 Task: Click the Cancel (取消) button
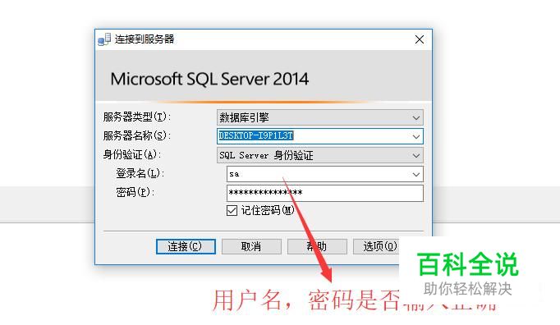(x=251, y=246)
